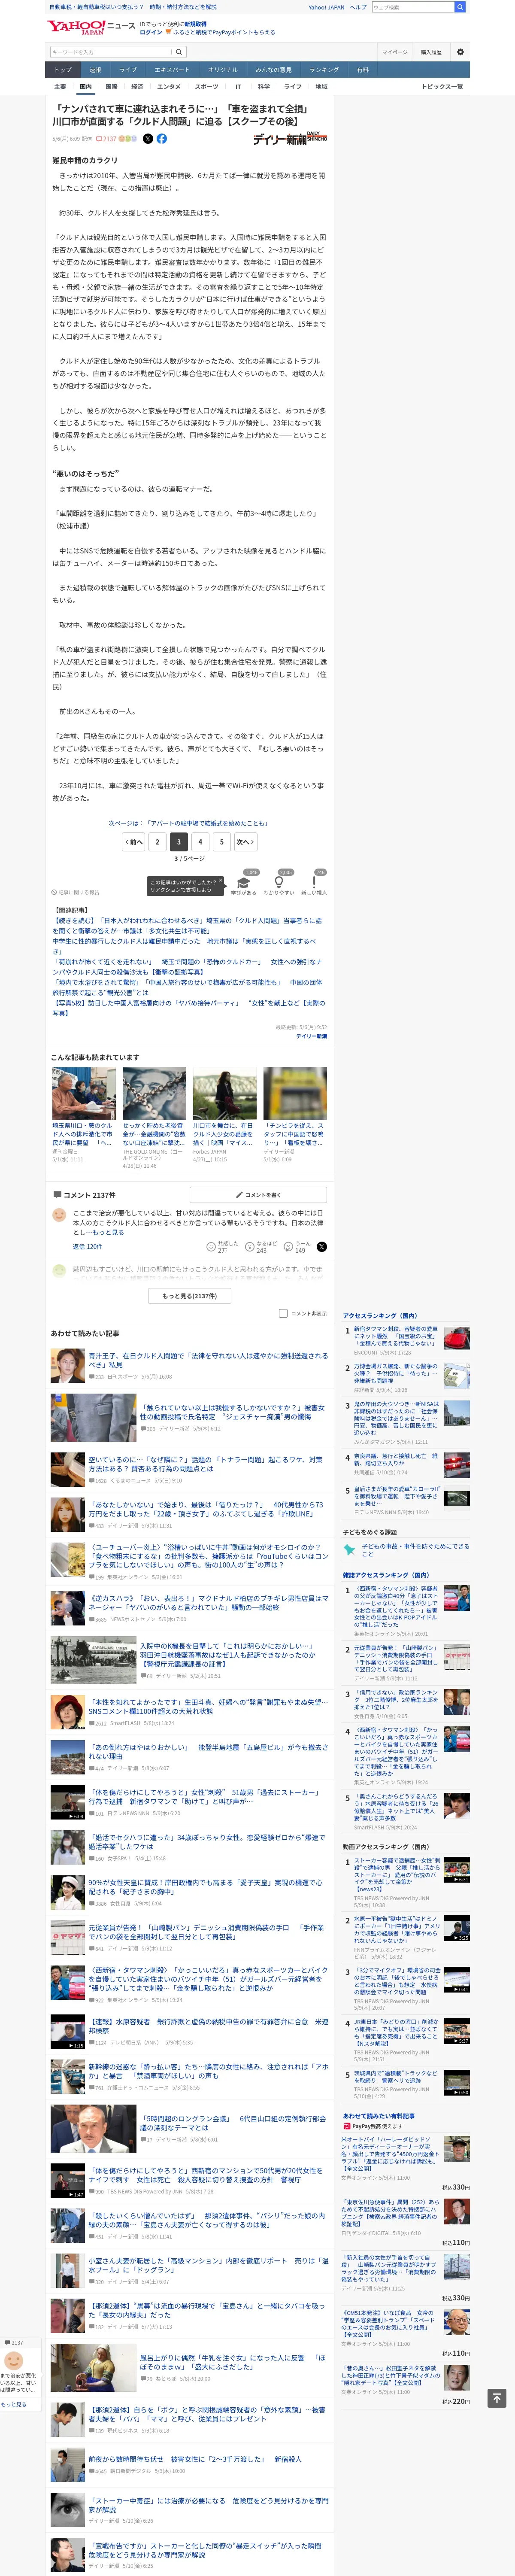Open the ランキング tab

pyautogui.click(x=323, y=70)
